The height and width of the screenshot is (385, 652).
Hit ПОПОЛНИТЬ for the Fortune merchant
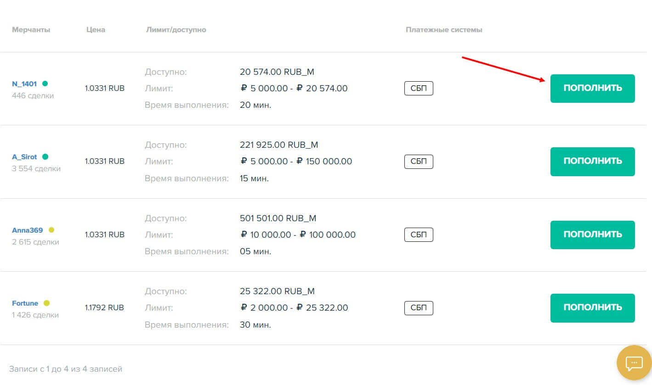click(x=592, y=307)
